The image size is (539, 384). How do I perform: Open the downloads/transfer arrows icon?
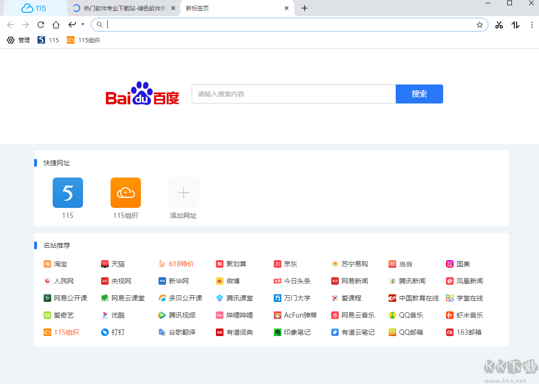pyautogui.click(x=515, y=25)
